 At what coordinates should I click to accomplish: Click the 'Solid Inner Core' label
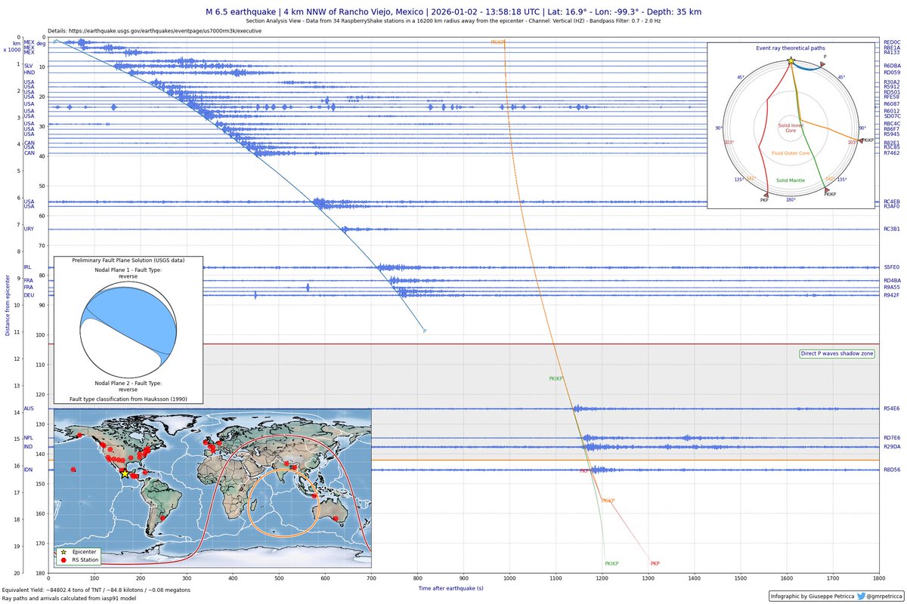coord(791,128)
